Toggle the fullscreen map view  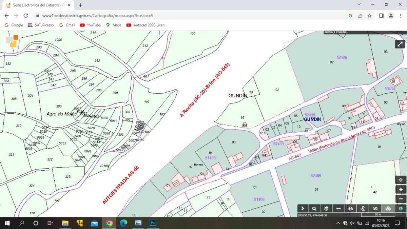pyautogui.click(x=400, y=44)
